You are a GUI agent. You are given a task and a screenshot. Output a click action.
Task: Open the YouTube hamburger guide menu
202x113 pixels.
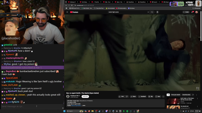(x=67, y=12)
